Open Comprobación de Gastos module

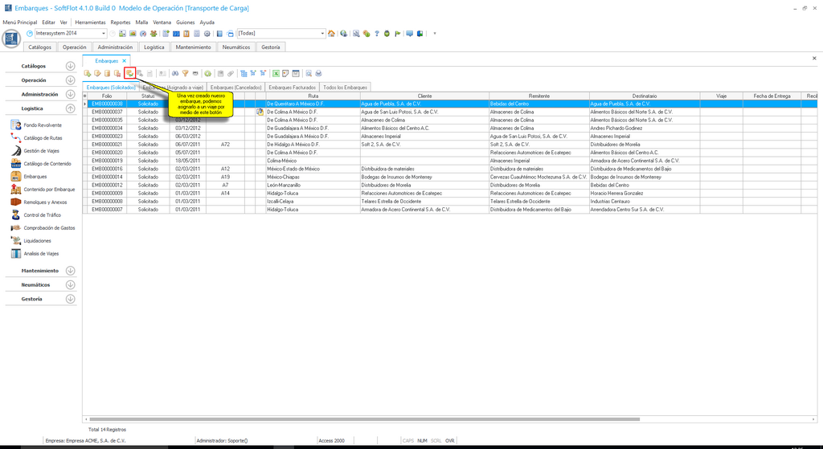point(49,228)
